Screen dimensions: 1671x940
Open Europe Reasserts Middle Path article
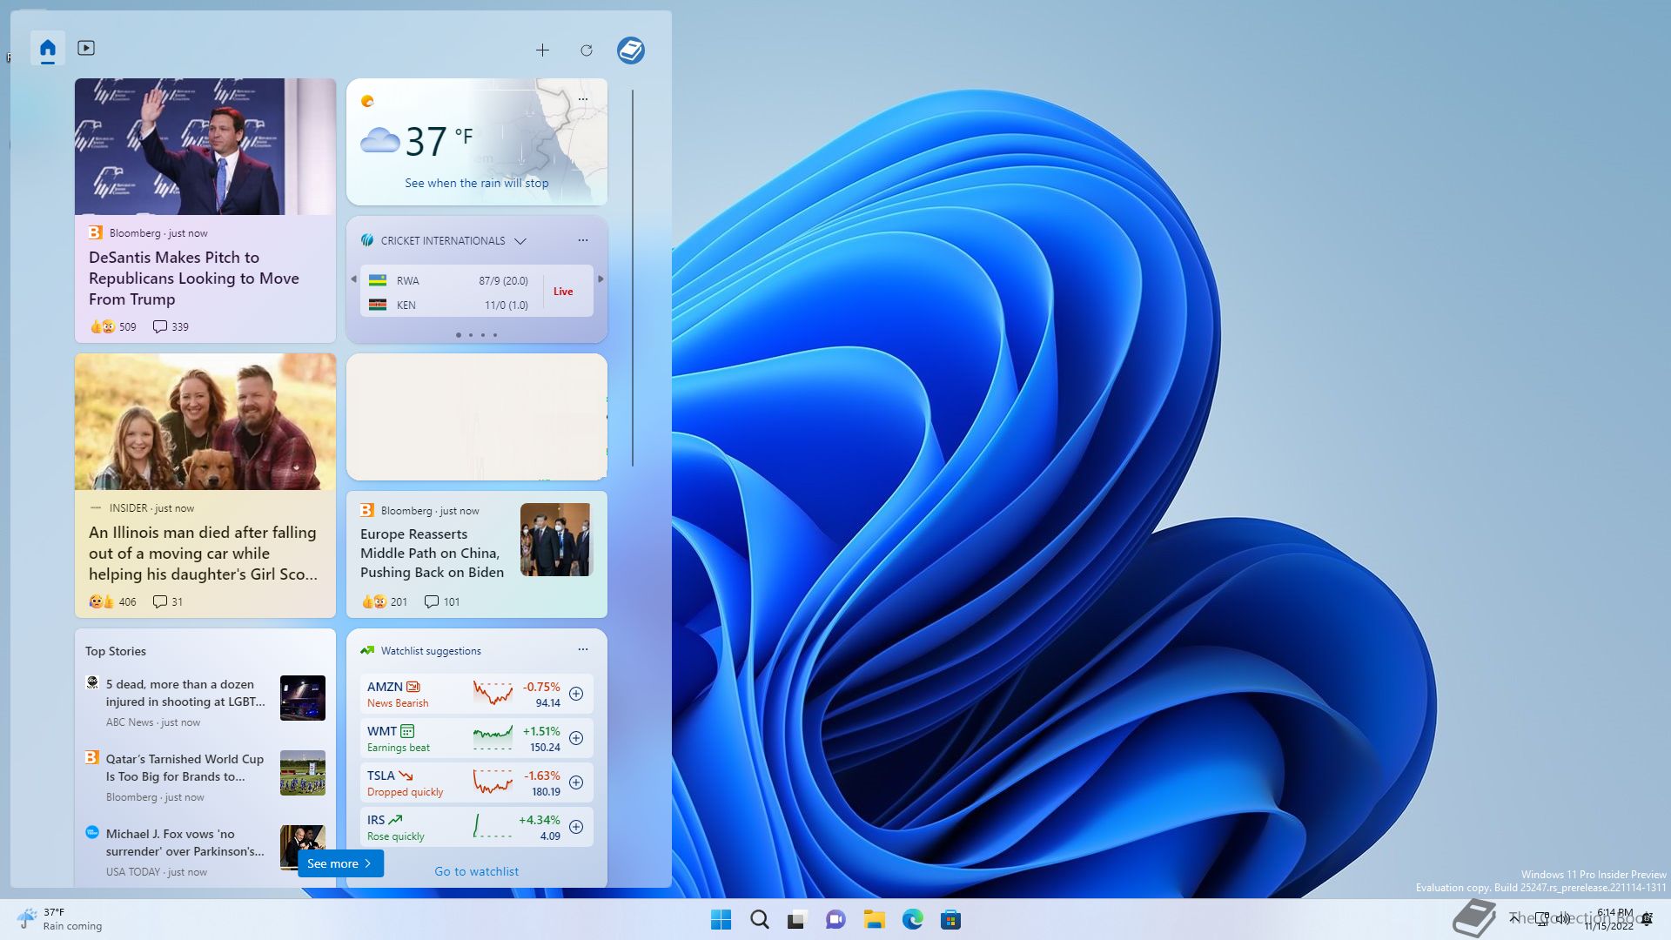[x=432, y=554]
